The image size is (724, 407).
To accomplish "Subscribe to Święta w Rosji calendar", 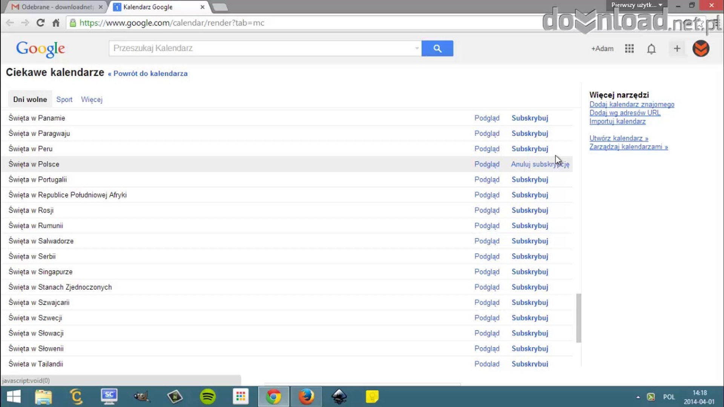I will coord(529,210).
